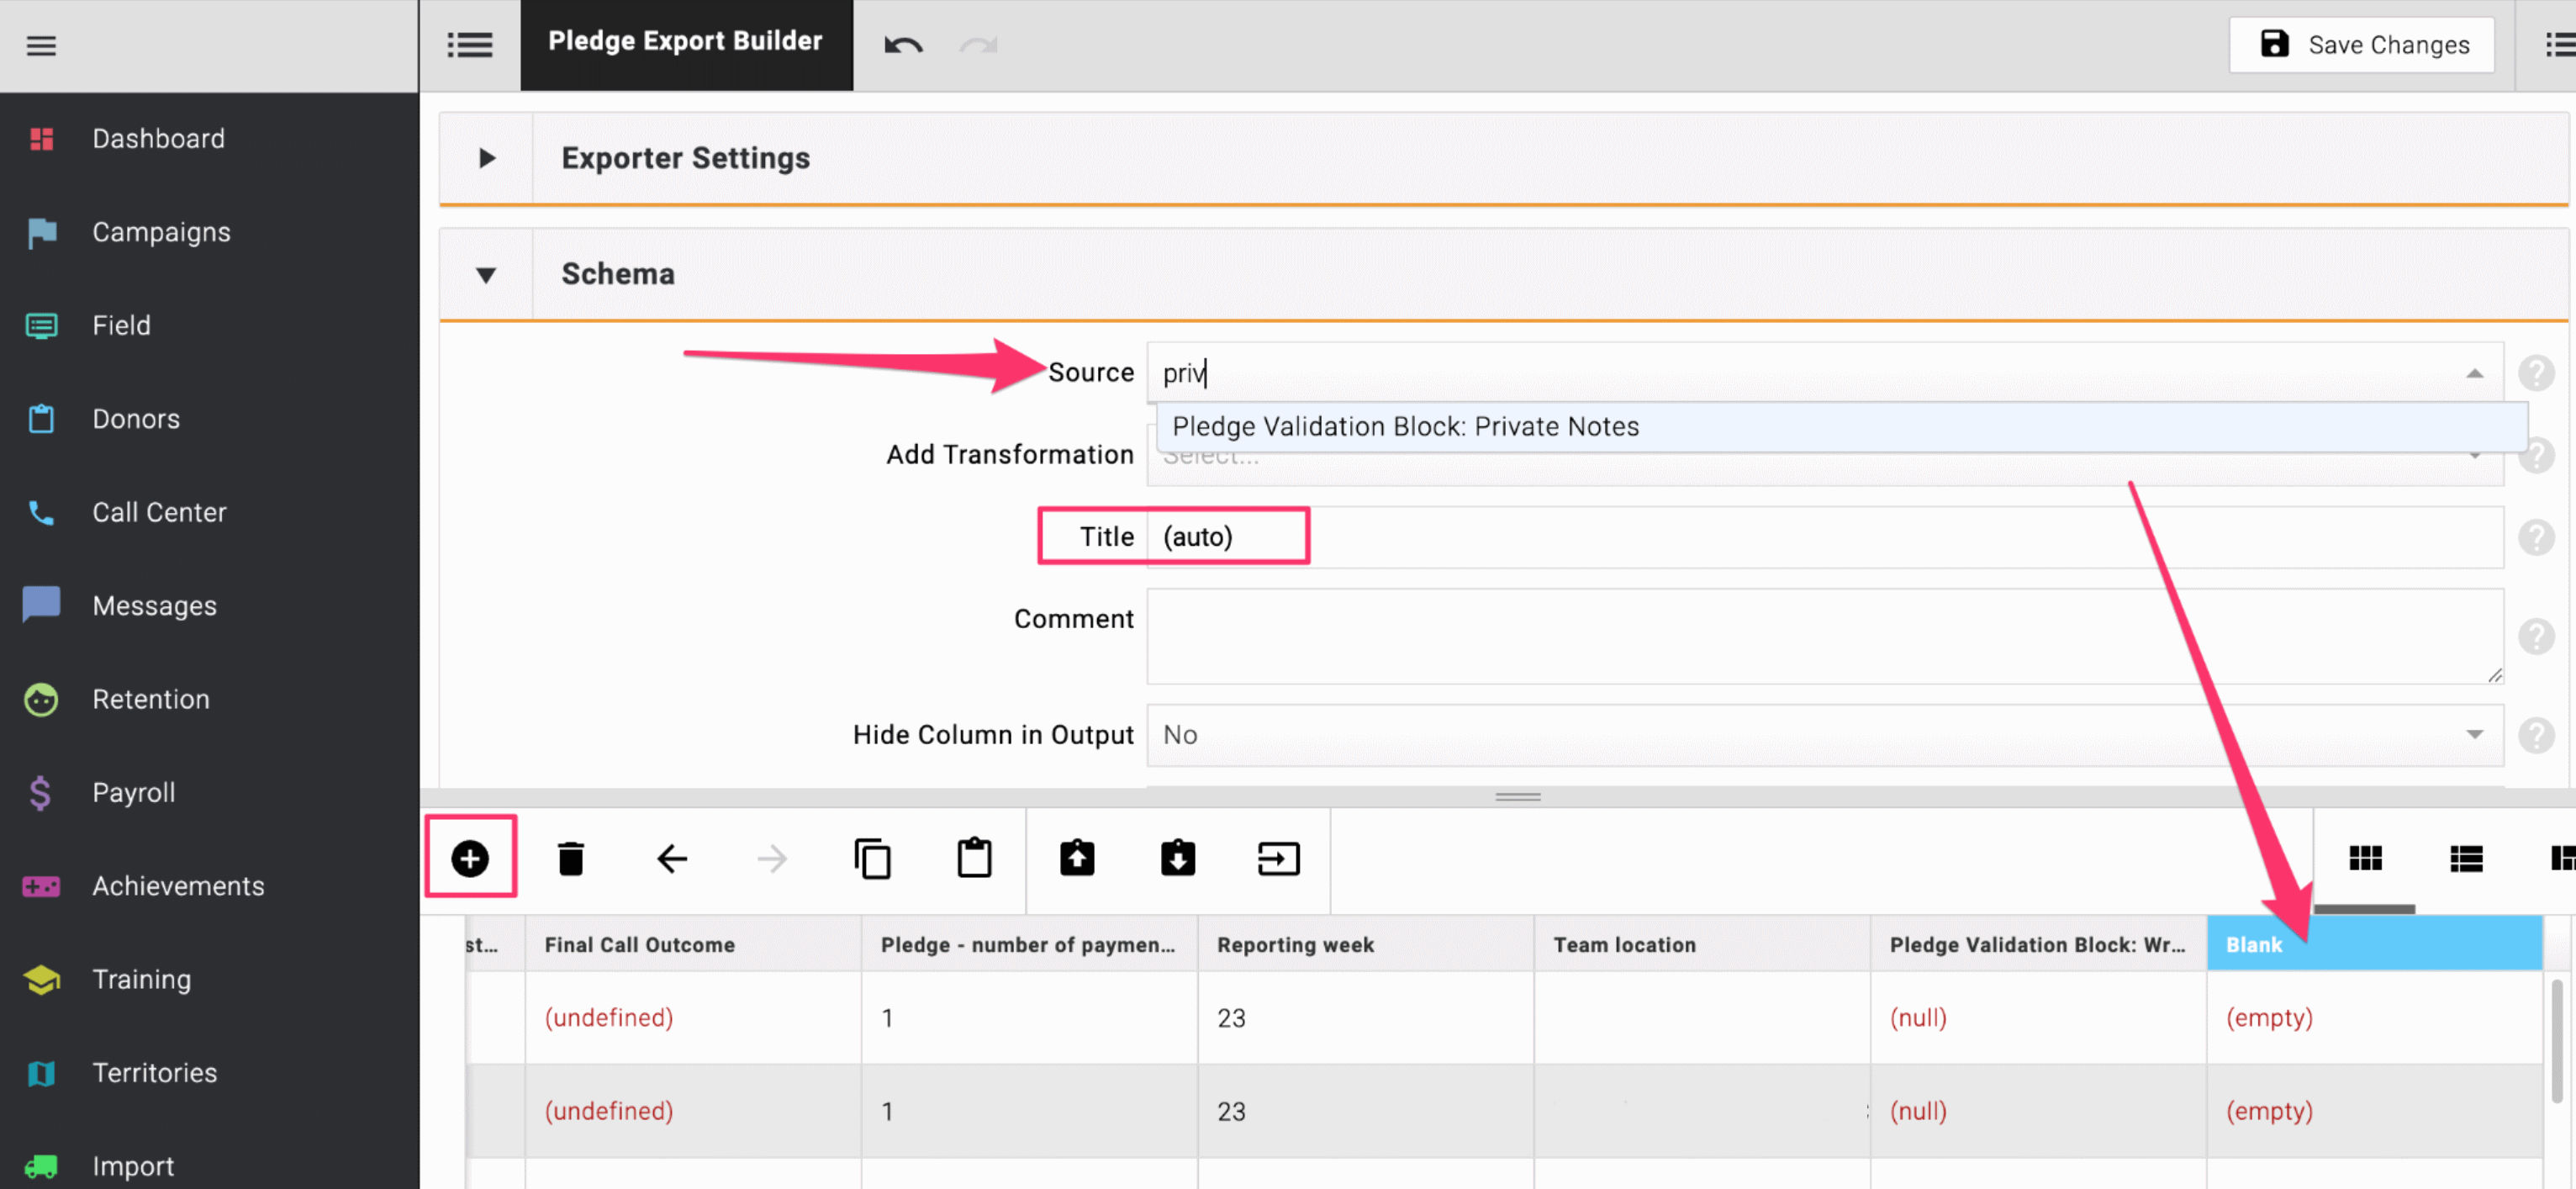Viewport: 2576px width, 1189px height.
Task: Move column right with forward arrow
Action: click(772, 858)
